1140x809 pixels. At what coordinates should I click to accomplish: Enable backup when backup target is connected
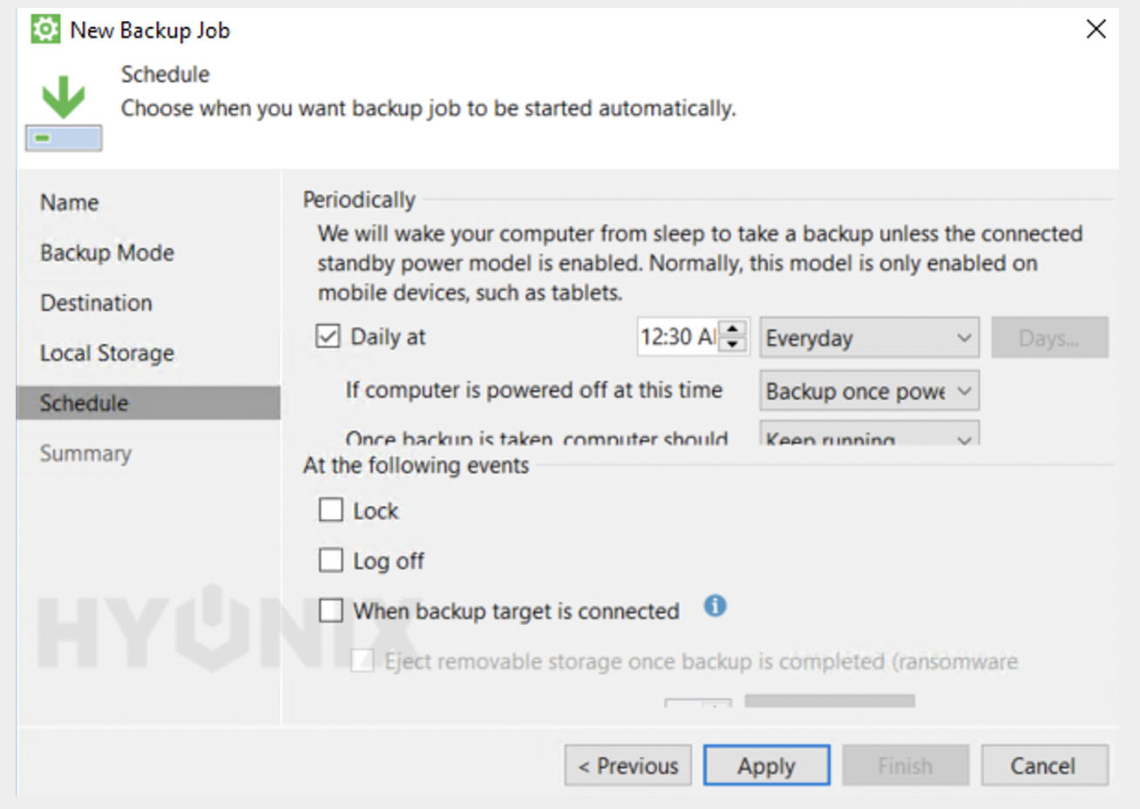point(330,610)
